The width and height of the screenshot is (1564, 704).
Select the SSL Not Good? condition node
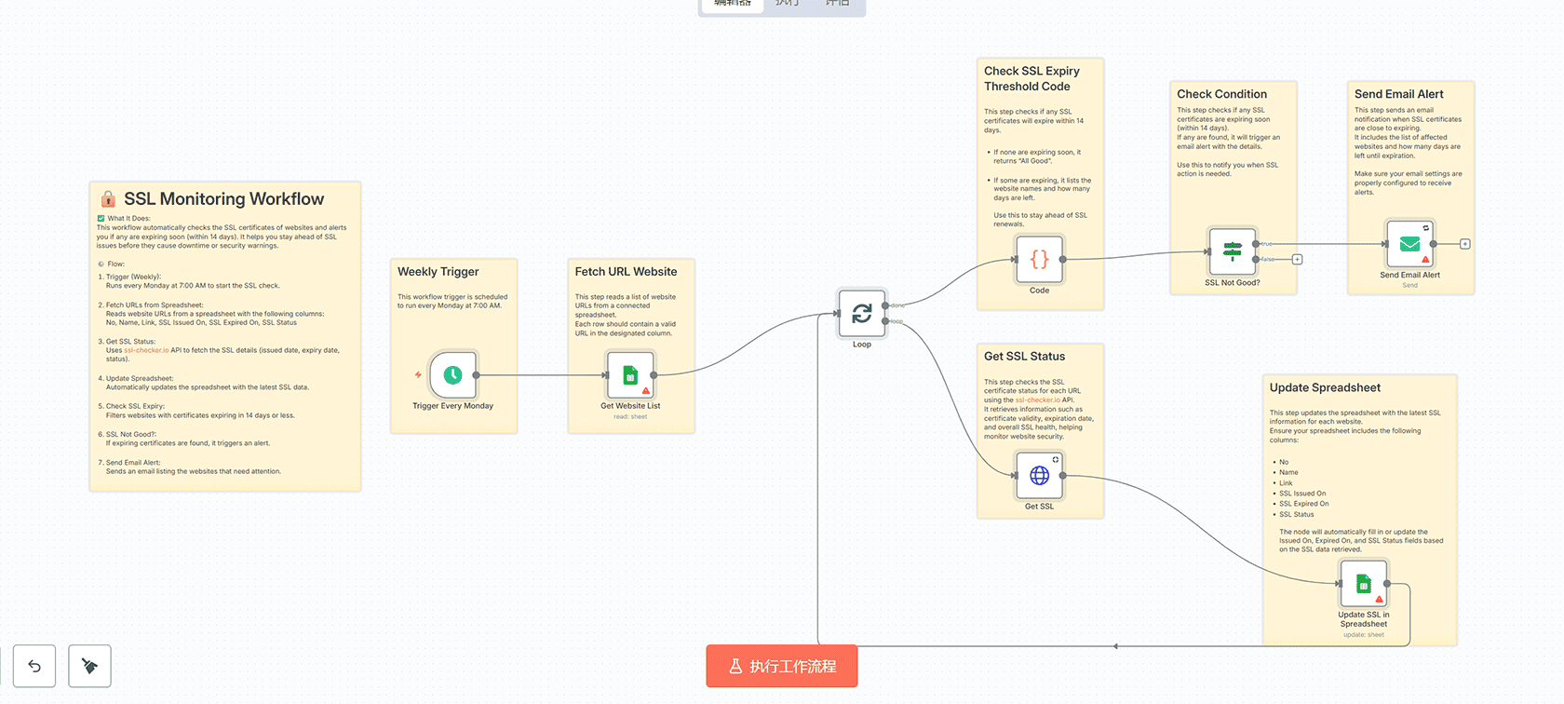click(x=1232, y=251)
